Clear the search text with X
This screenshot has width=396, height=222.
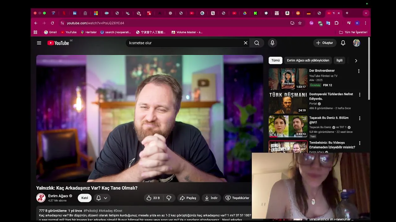(x=246, y=43)
